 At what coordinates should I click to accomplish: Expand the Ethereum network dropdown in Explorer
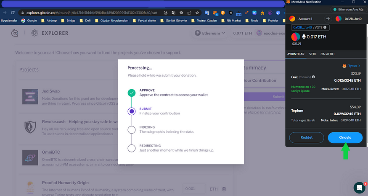209,33
